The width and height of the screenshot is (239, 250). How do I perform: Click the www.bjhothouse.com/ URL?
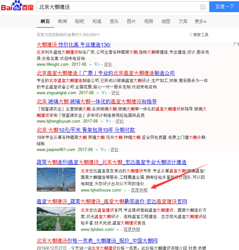(101, 190)
